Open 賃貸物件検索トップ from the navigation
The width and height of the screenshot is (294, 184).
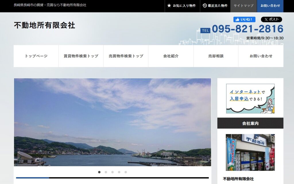(x=81, y=56)
